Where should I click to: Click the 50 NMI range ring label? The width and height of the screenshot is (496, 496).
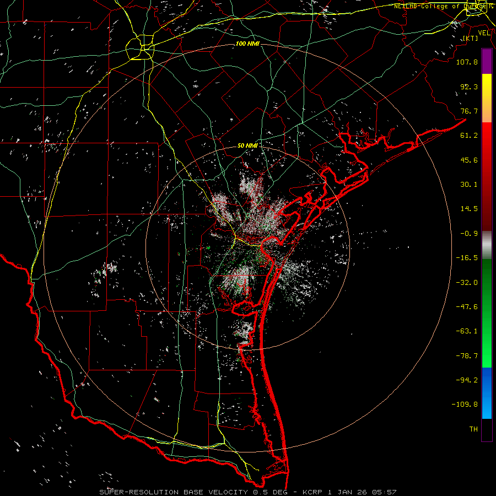[x=247, y=145]
